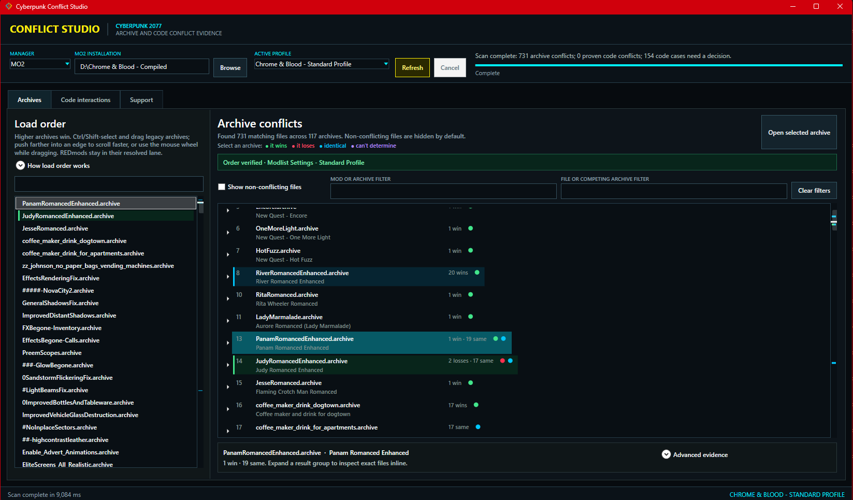Click the green status dot for OneMoreLight.archive
Screen dimensions: 853x500
(x=470, y=228)
